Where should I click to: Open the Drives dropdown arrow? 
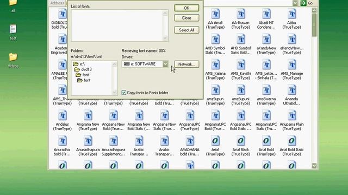[x=165, y=64]
